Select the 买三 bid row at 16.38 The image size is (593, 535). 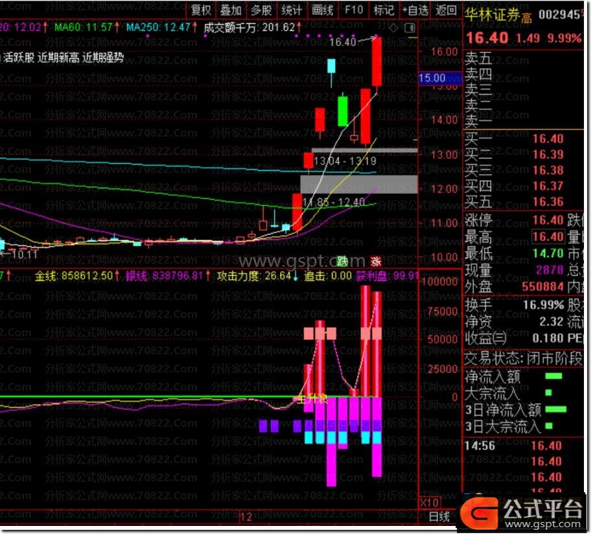pyautogui.click(x=524, y=170)
